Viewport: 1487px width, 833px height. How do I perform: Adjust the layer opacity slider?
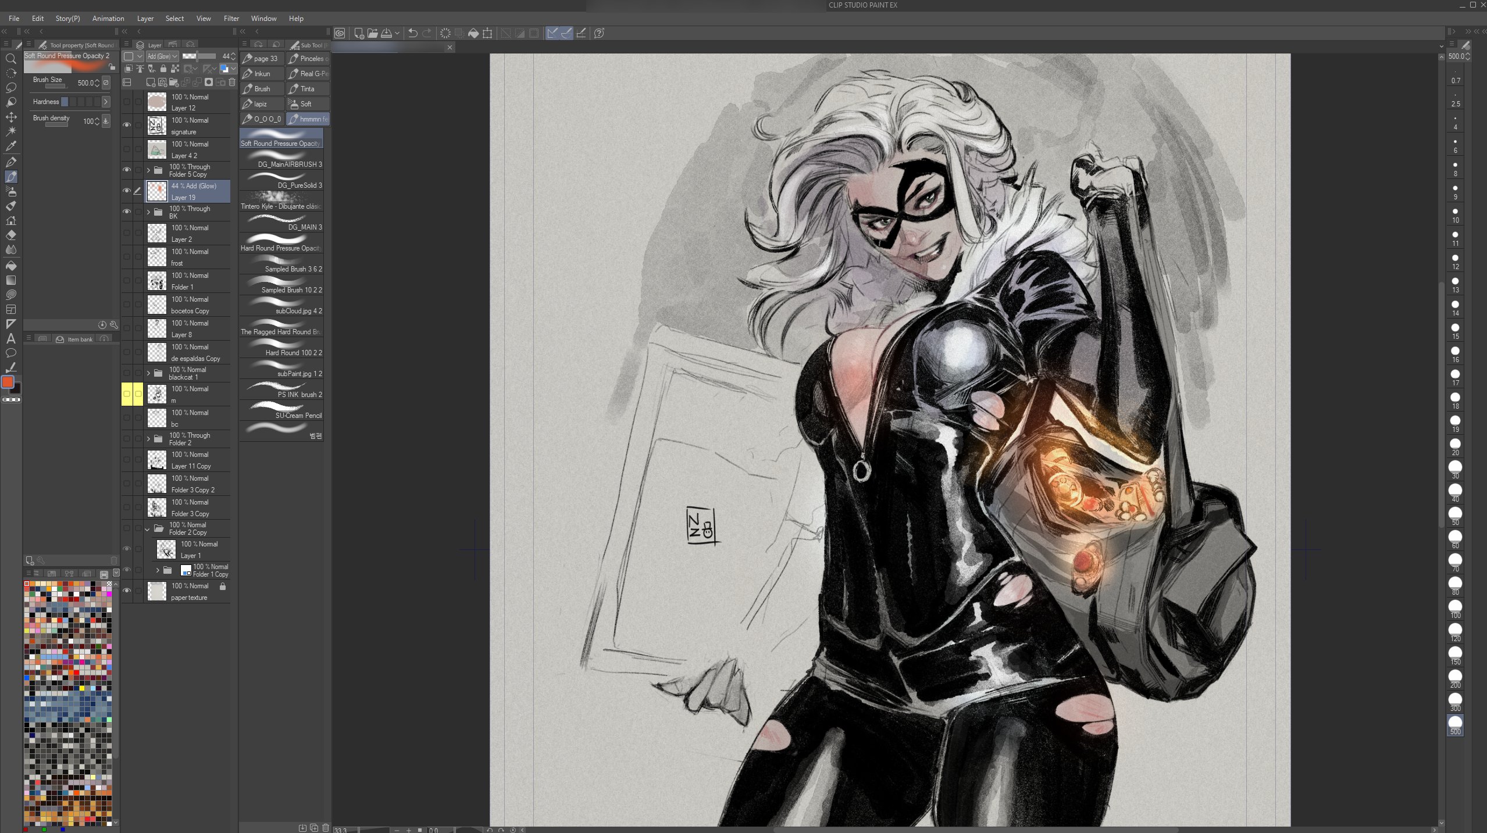199,56
